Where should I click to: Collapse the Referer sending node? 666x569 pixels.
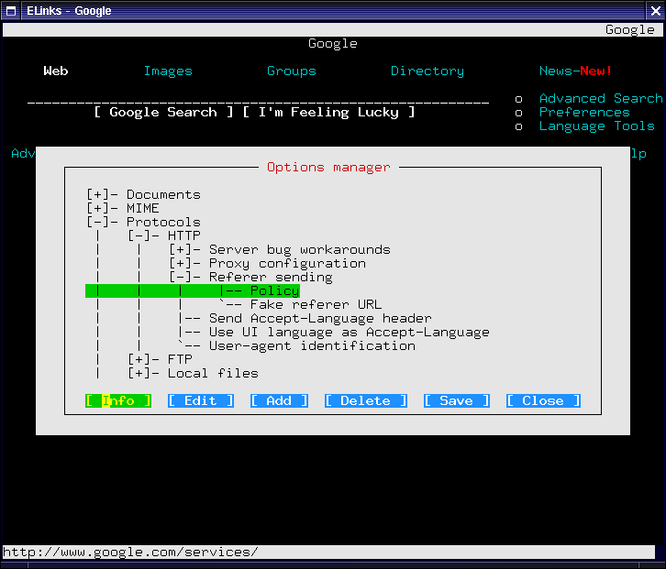coord(181,278)
